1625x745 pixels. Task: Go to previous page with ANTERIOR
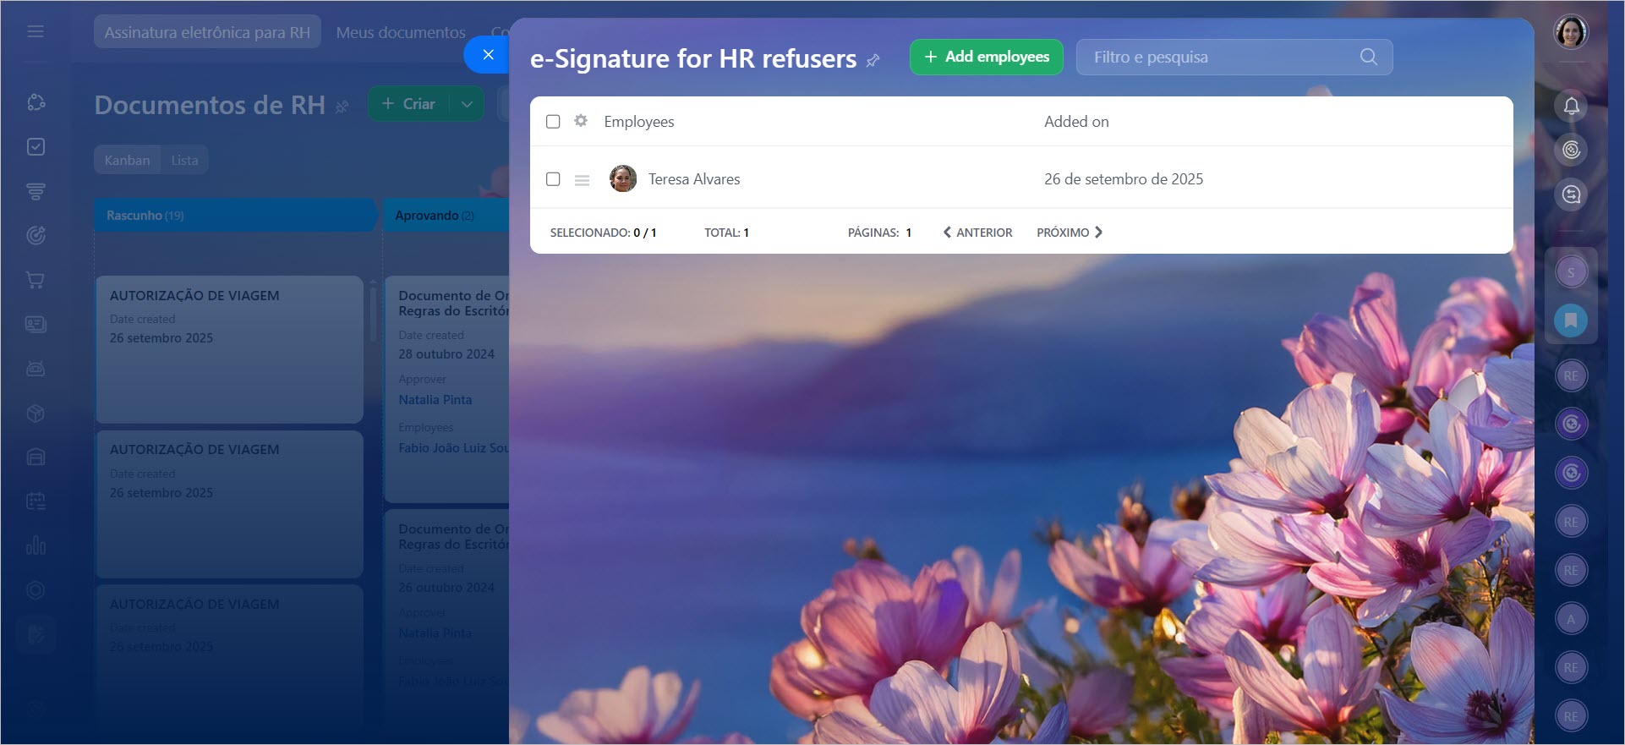pyautogui.click(x=977, y=233)
